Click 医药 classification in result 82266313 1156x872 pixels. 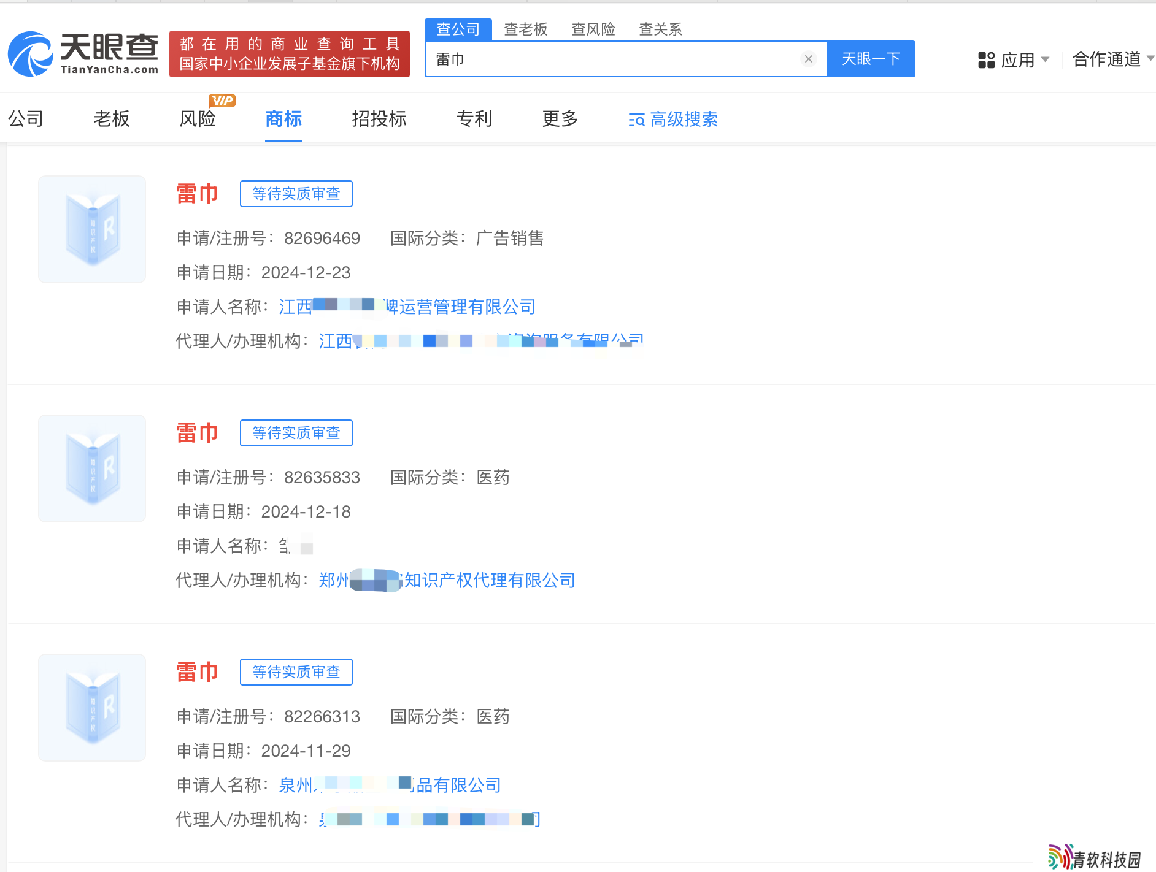click(493, 716)
